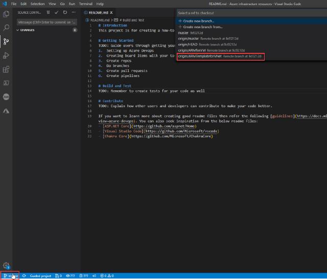Open the Run and Debug view
The height and width of the screenshot is (280, 327).
(x=6, y=56)
